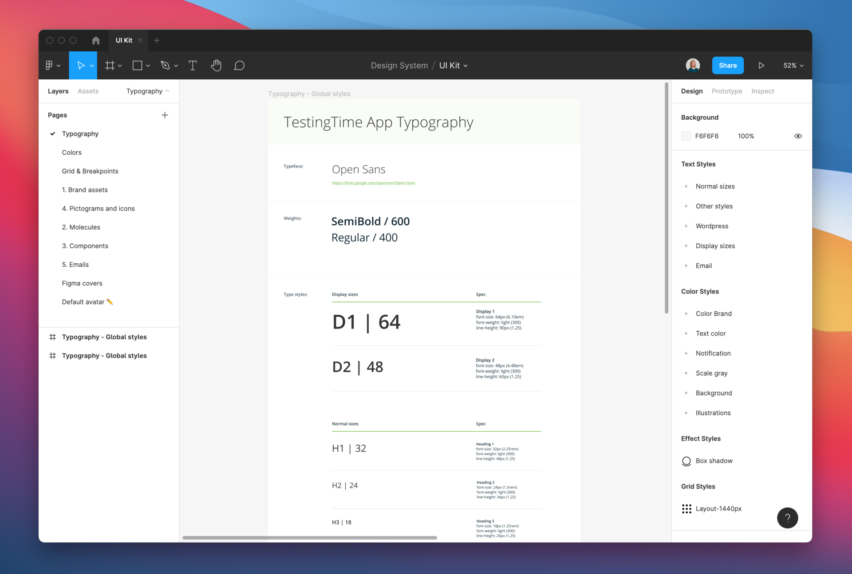The height and width of the screenshot is (574, 852).
Task: Toggle visibility of the Background fill
Action: click(798, 136)
